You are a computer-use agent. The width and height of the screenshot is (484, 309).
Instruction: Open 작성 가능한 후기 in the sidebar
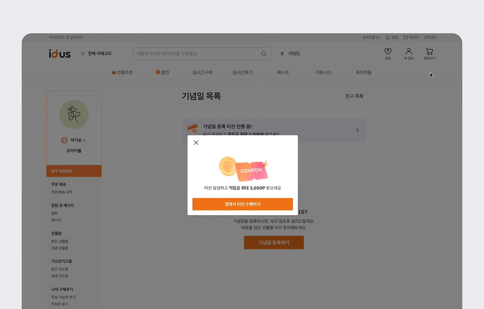point(64,297)
